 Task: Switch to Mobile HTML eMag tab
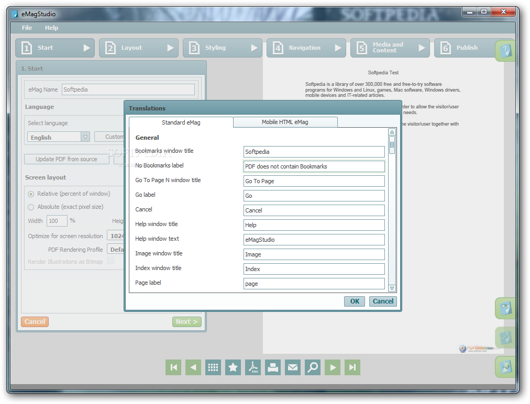pyautogui.click(x=285, y=122)
